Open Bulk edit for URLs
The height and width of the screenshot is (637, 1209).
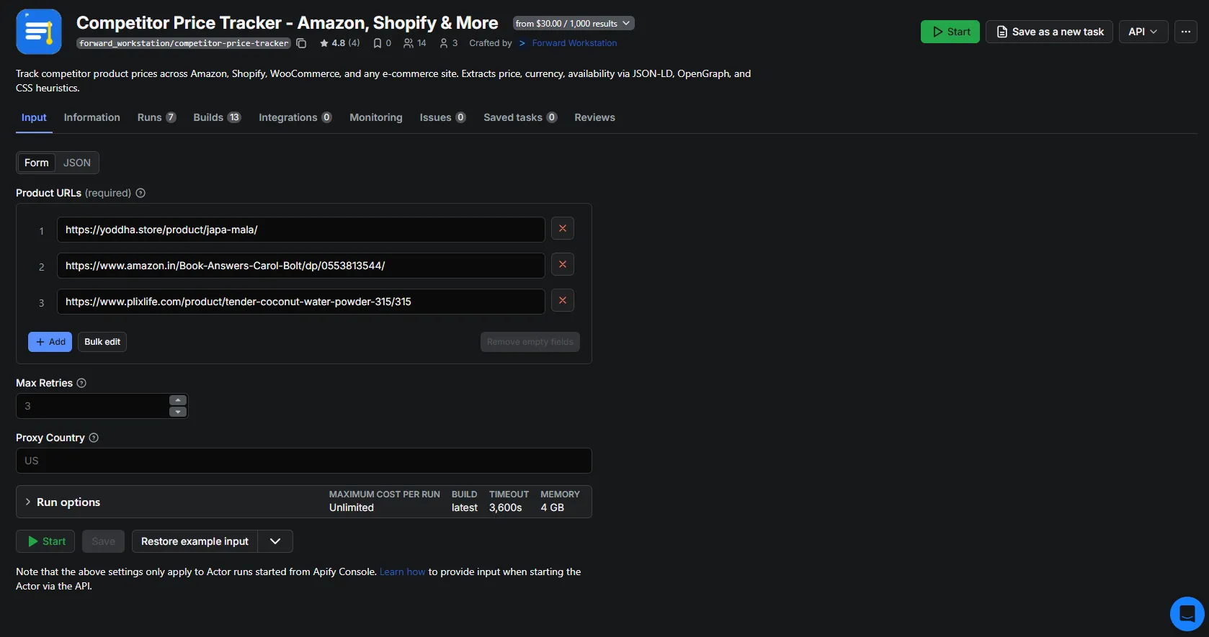[102, 342]
